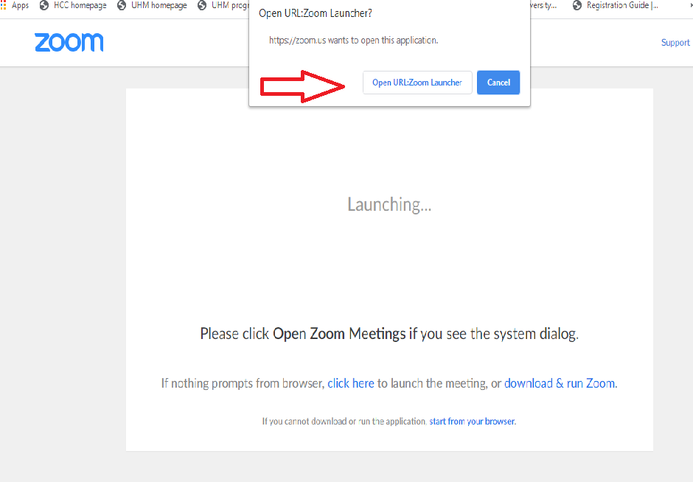This screenshot has height=482, width=693.
Task: Click the Open URL:Zoom Launcher button
Action: click(417, 83)
